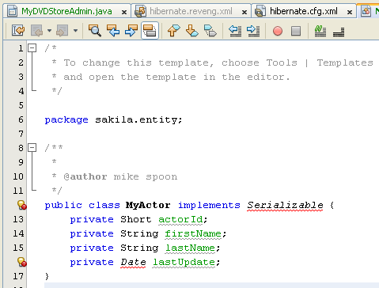Open the hibernate.reveng.xml tab

point(191,11)
